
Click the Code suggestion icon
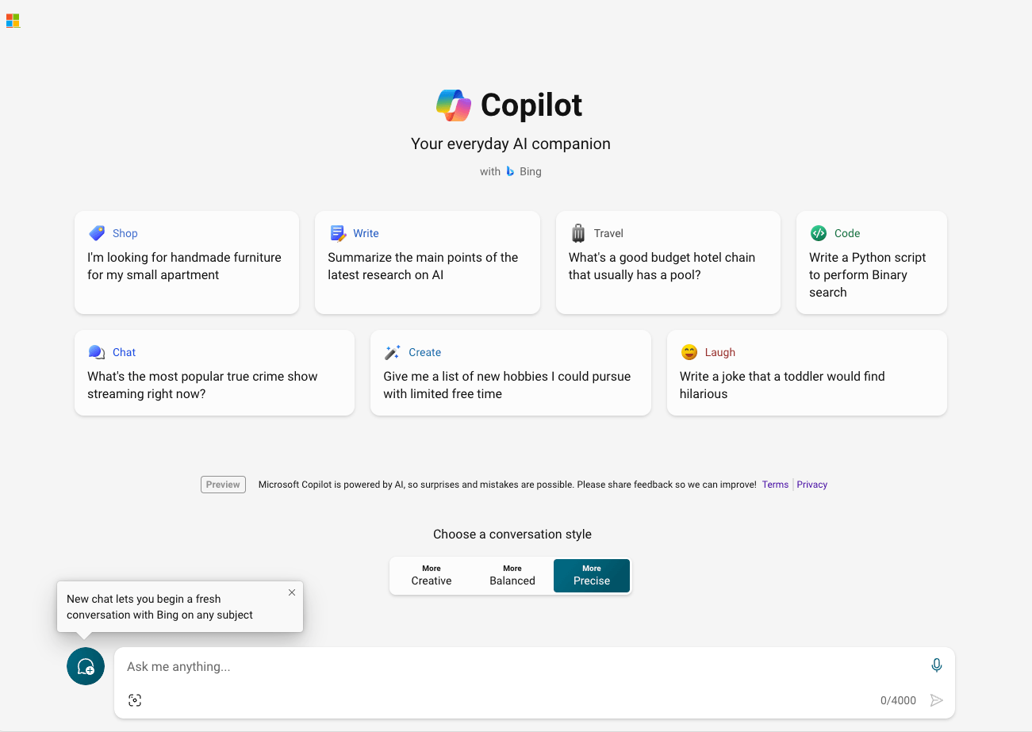point(819,232)
